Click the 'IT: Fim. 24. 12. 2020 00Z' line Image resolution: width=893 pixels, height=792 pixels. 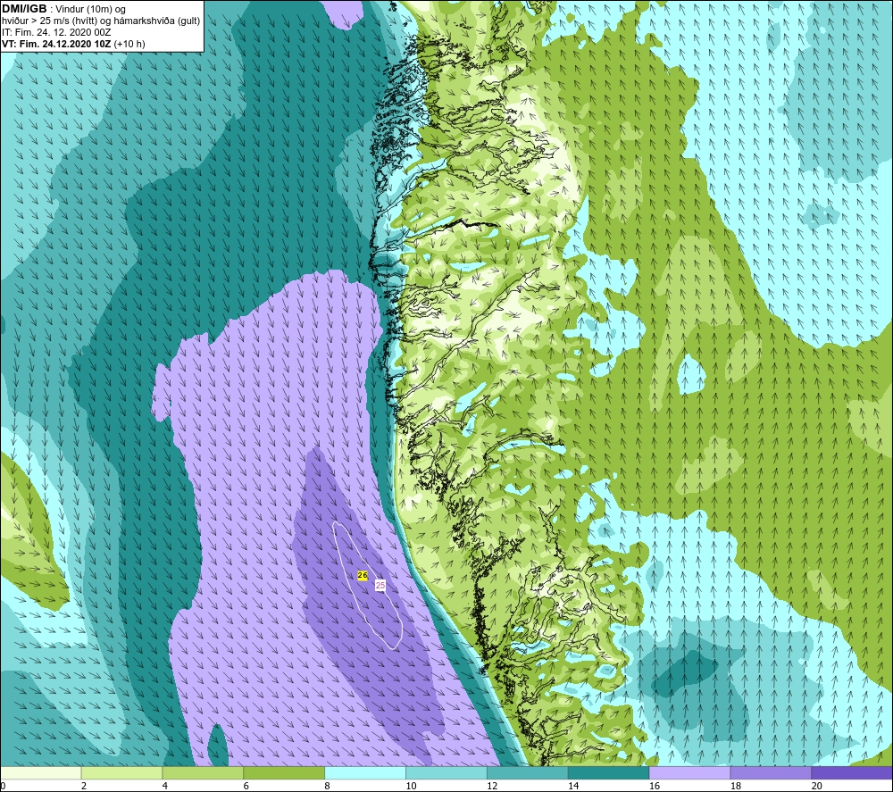[x=56, y=32]
